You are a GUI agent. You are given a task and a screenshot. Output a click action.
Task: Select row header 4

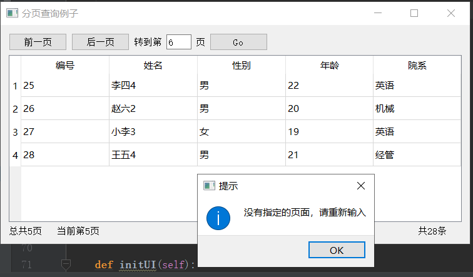16,155
